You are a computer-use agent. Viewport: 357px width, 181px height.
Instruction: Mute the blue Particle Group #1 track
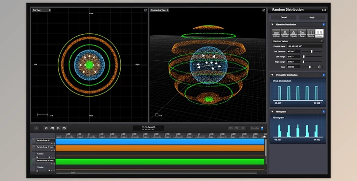[x=52, y=144]
